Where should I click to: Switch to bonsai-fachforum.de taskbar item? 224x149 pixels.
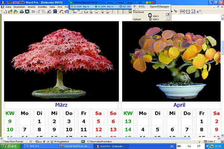tap(76, 146)
